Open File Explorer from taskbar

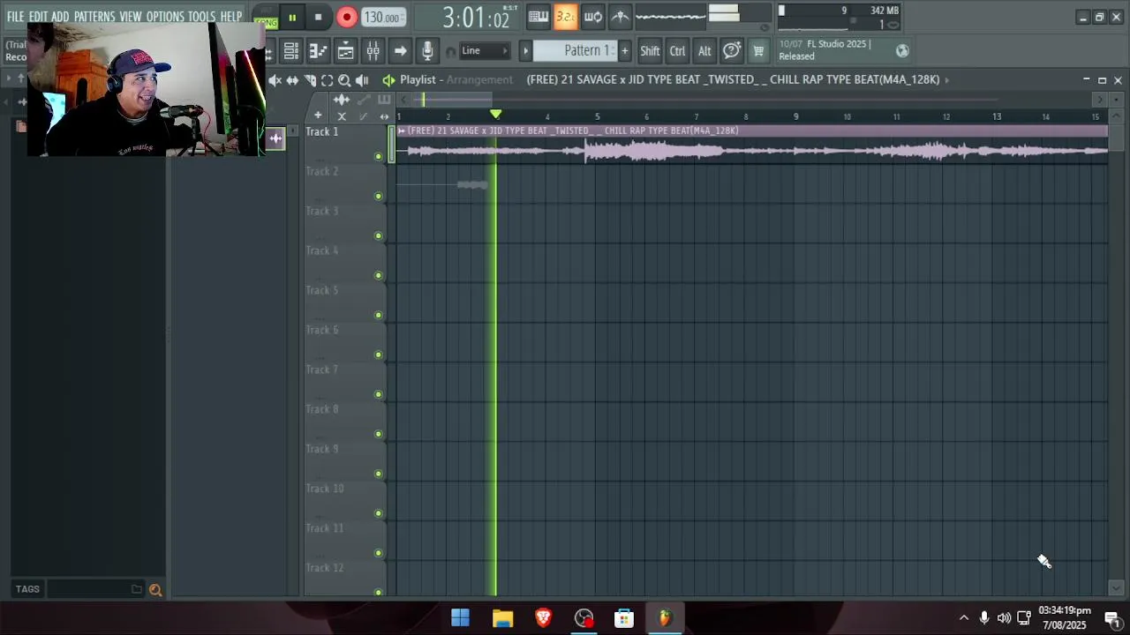[x=502, y=618]
